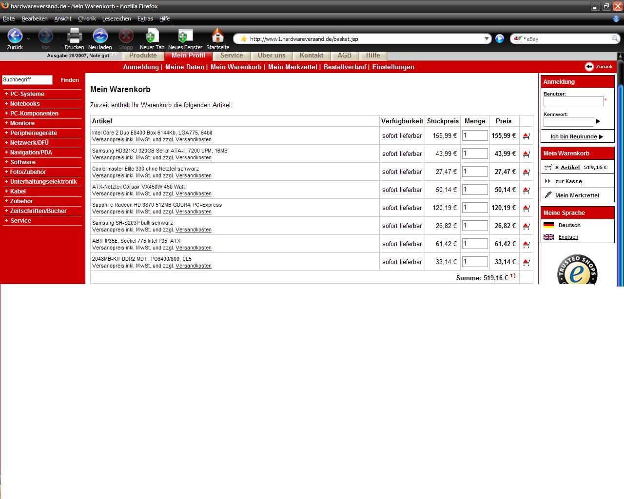
Task: Open Ich bin Neukunde link
Action: 574,136
